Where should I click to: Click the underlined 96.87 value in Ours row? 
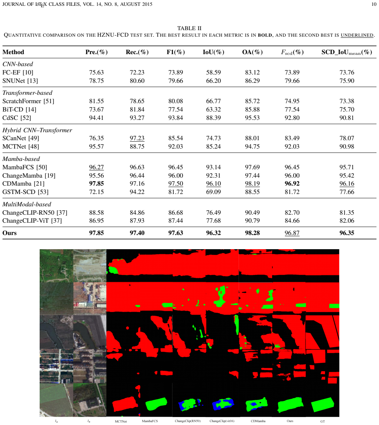(x=292, y=233)
